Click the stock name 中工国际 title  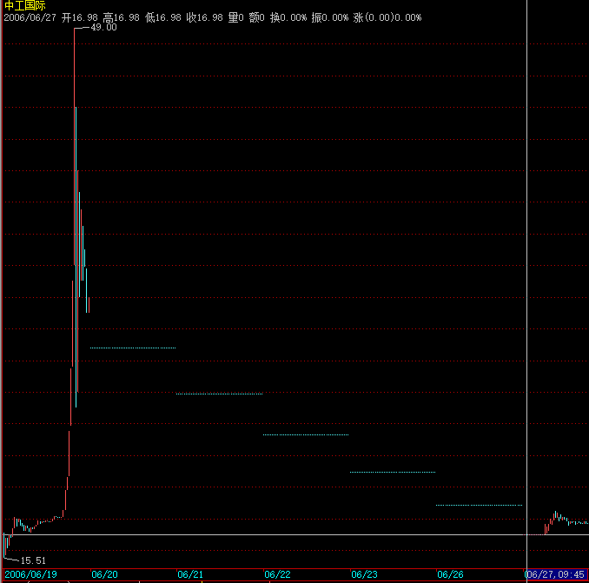click(25, 5)
